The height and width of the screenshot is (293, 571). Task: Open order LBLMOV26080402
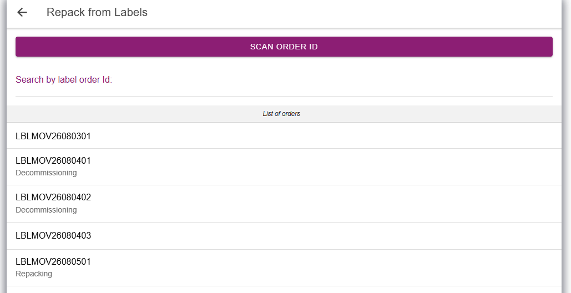[284, 204]
